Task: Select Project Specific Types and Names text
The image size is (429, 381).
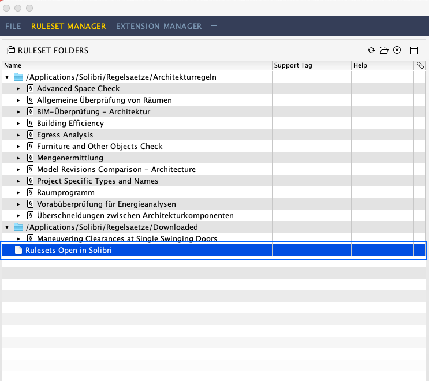Action: (98, 181)
